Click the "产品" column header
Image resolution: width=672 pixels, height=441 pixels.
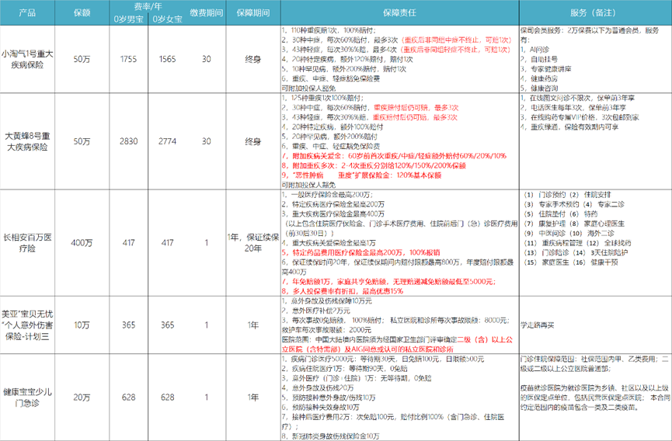coord(27,13)
